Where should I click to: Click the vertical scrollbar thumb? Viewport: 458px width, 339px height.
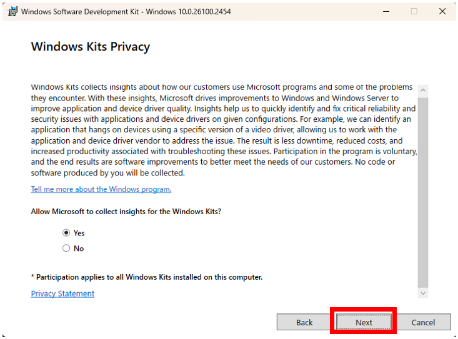(x=423, y=187)
